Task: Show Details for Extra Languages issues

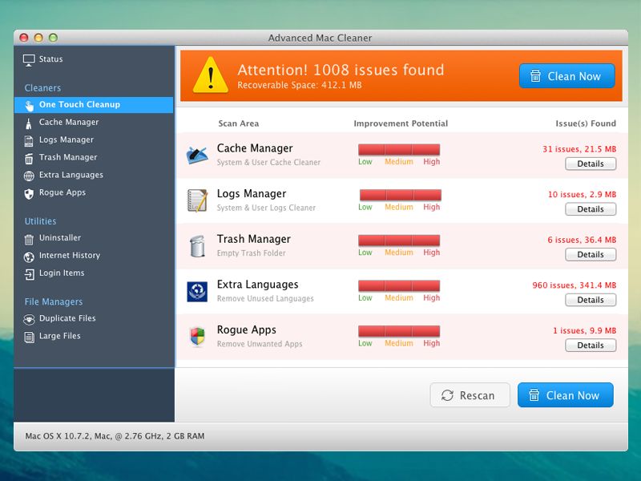Action: click(x=591, y=300)
